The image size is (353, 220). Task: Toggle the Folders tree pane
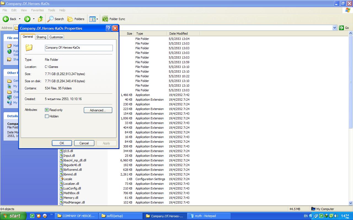pyautogui.click(x=76, y=19)
